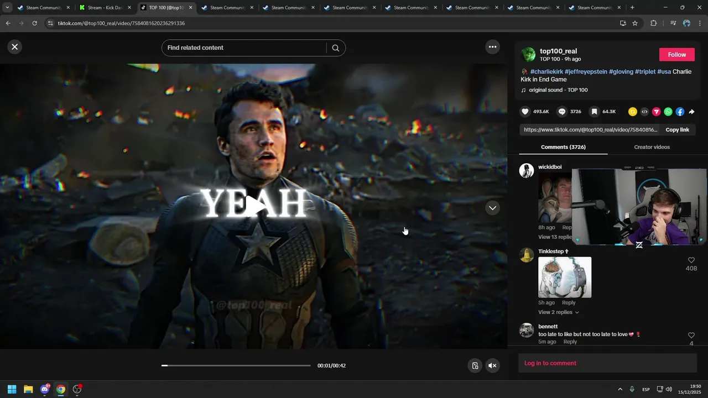Share video via Facebook icon
The image size is (708, 398).
[680, 112]
